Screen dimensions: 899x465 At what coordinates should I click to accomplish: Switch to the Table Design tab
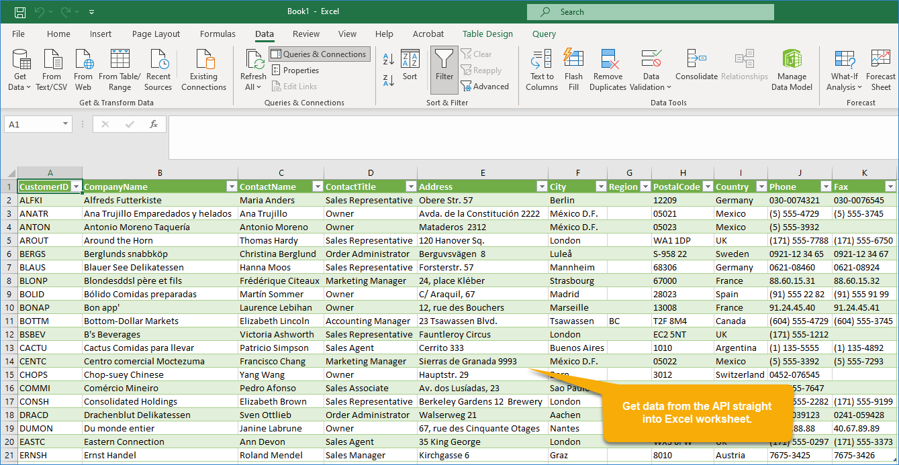tap(487, 34)
